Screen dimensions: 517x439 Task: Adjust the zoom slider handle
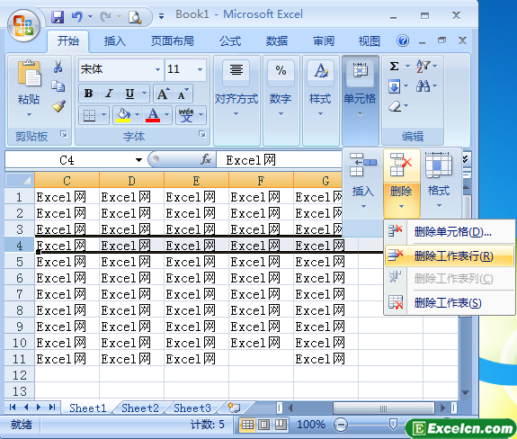tap(393, 425)
